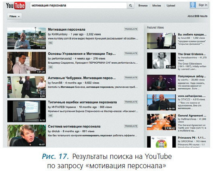
Task: Open featured video Вы любите продаж...
Action: [192, 34]
